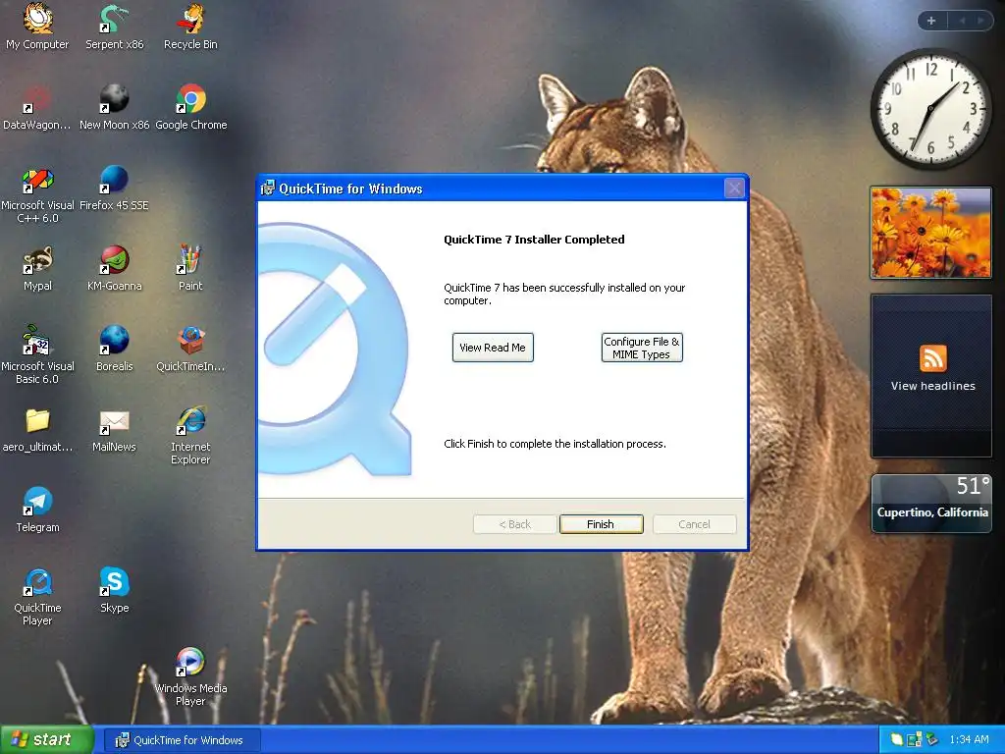The height and width of the screenshot is (754, 1005).
Task: Select the K-M Goanna icon
Action: point(114,267)
